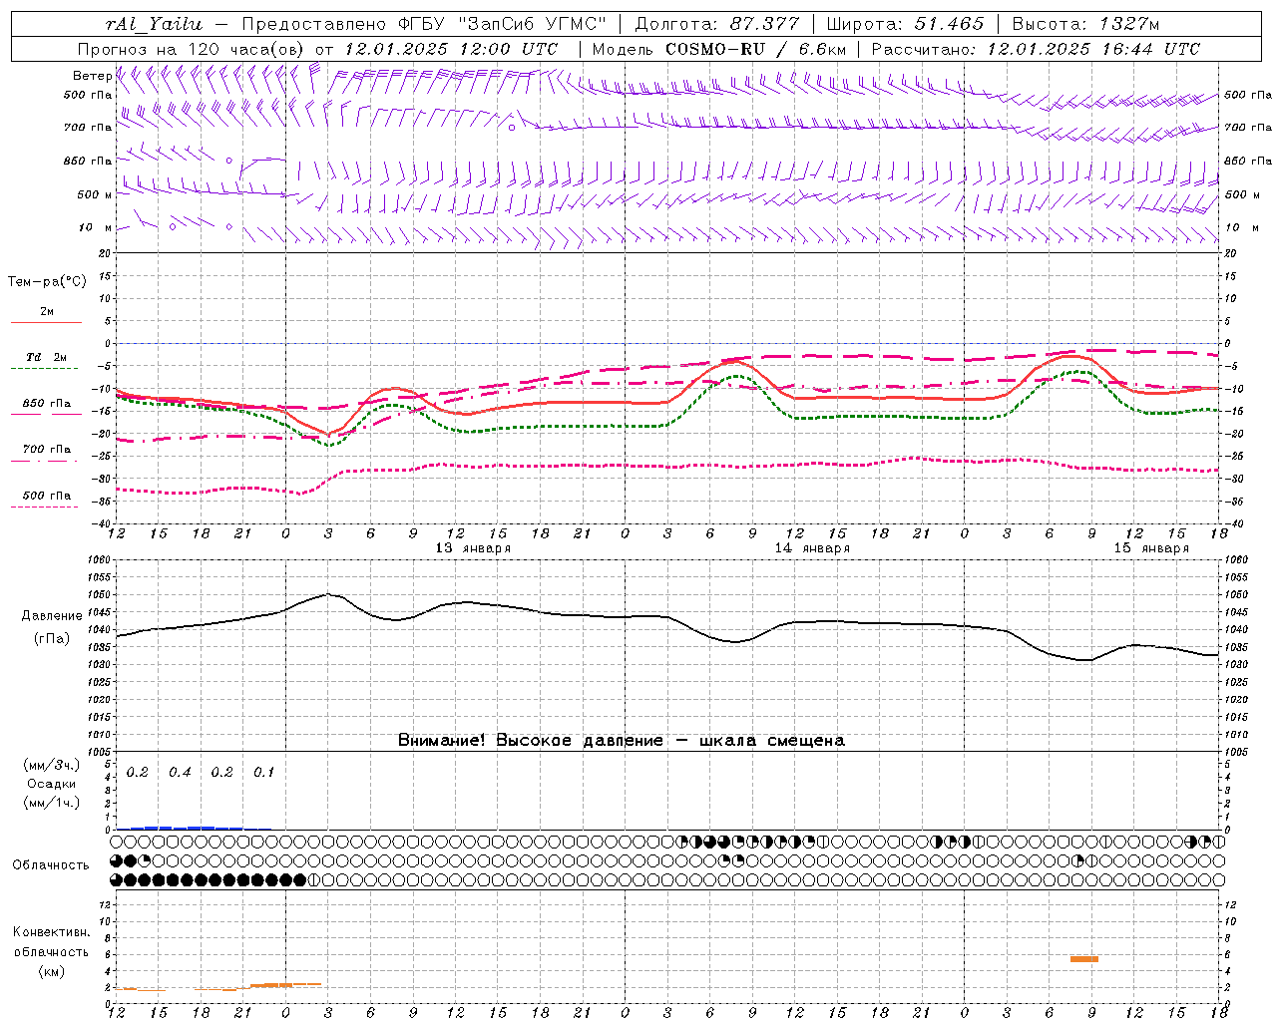Click the 0.4 precipitation value
The image size is (1277, 1021).
(180, 773)
